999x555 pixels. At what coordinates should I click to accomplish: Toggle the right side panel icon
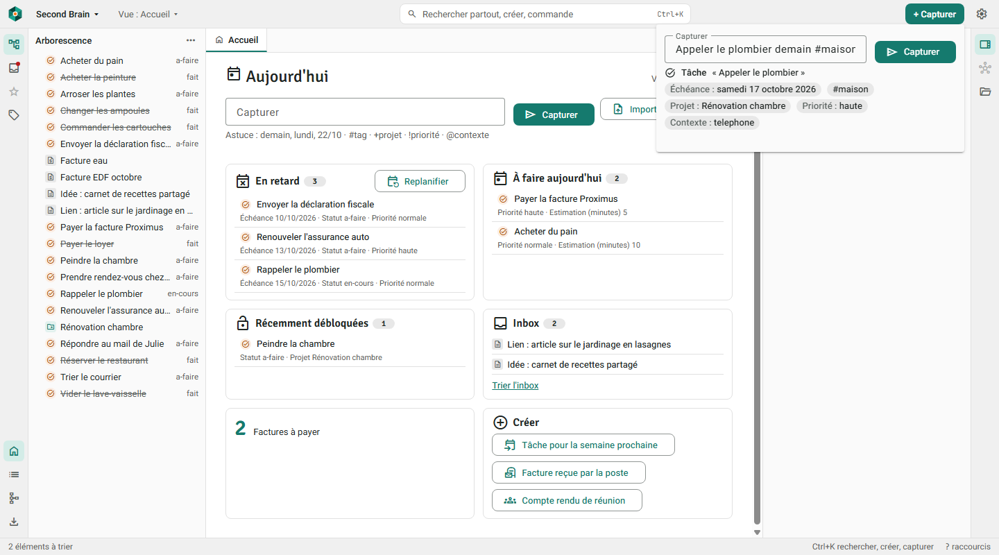tap(985, 44)
